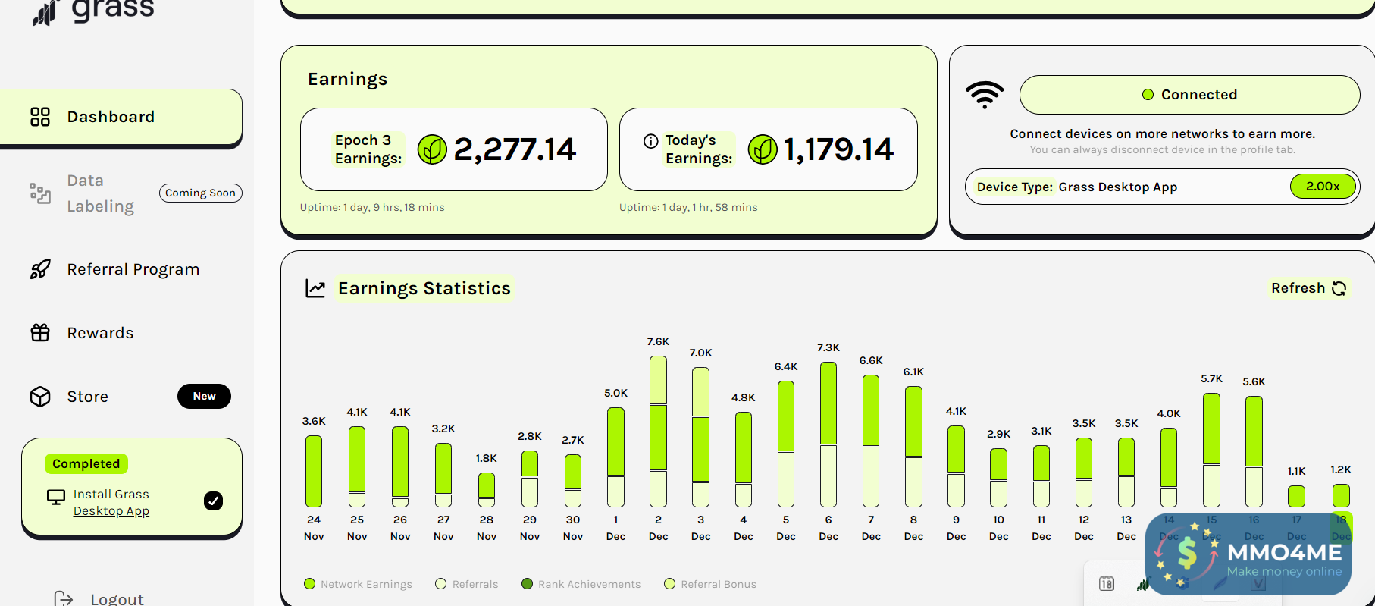Screen dimensions: 1375x606
Task: Click the 25 Nov 4.1K bar
Action: [357, 466]
